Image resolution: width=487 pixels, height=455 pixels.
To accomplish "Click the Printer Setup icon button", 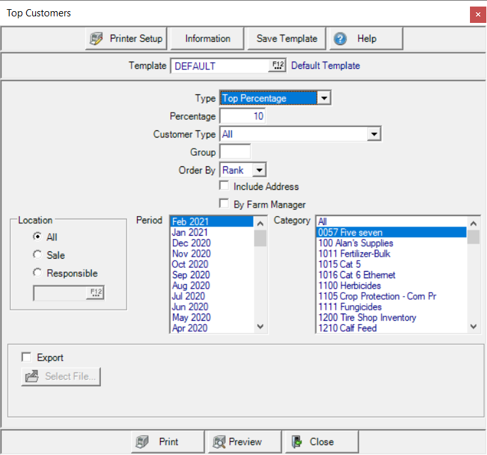I will [96, 39].
